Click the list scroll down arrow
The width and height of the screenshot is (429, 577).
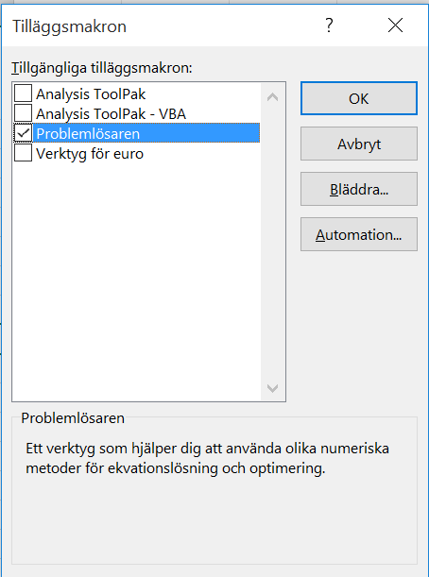(x=272, y=388)
